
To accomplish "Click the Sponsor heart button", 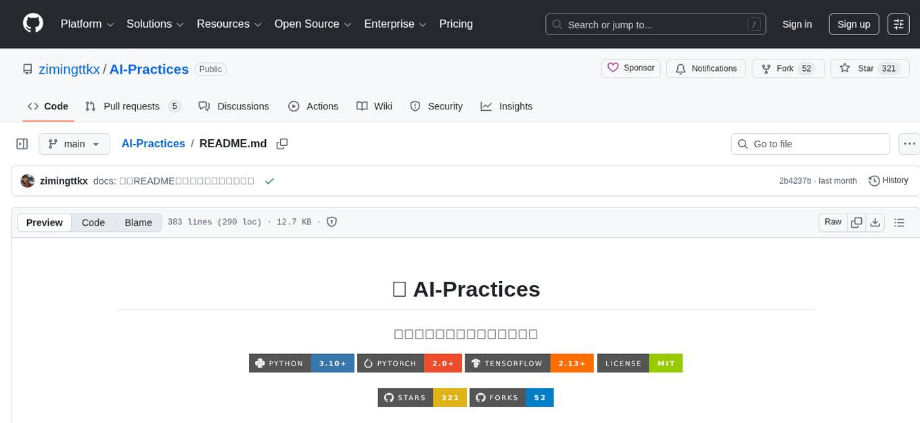I will click(630, 68).
